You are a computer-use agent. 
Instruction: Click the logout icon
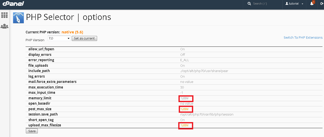point(322,4)
